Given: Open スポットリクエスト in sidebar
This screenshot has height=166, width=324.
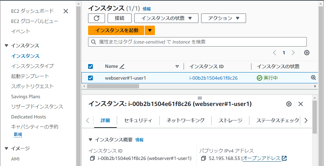Looking at the screenshot, I should pyautogui.click(x=32, y=86).
